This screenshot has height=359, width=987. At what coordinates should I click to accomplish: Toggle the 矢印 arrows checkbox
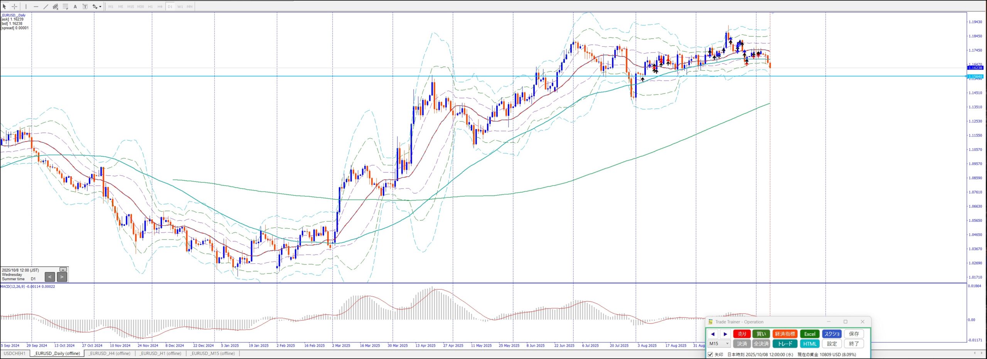710,354
